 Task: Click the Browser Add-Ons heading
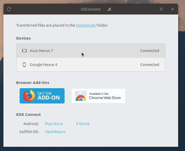(x=33, y=83)
